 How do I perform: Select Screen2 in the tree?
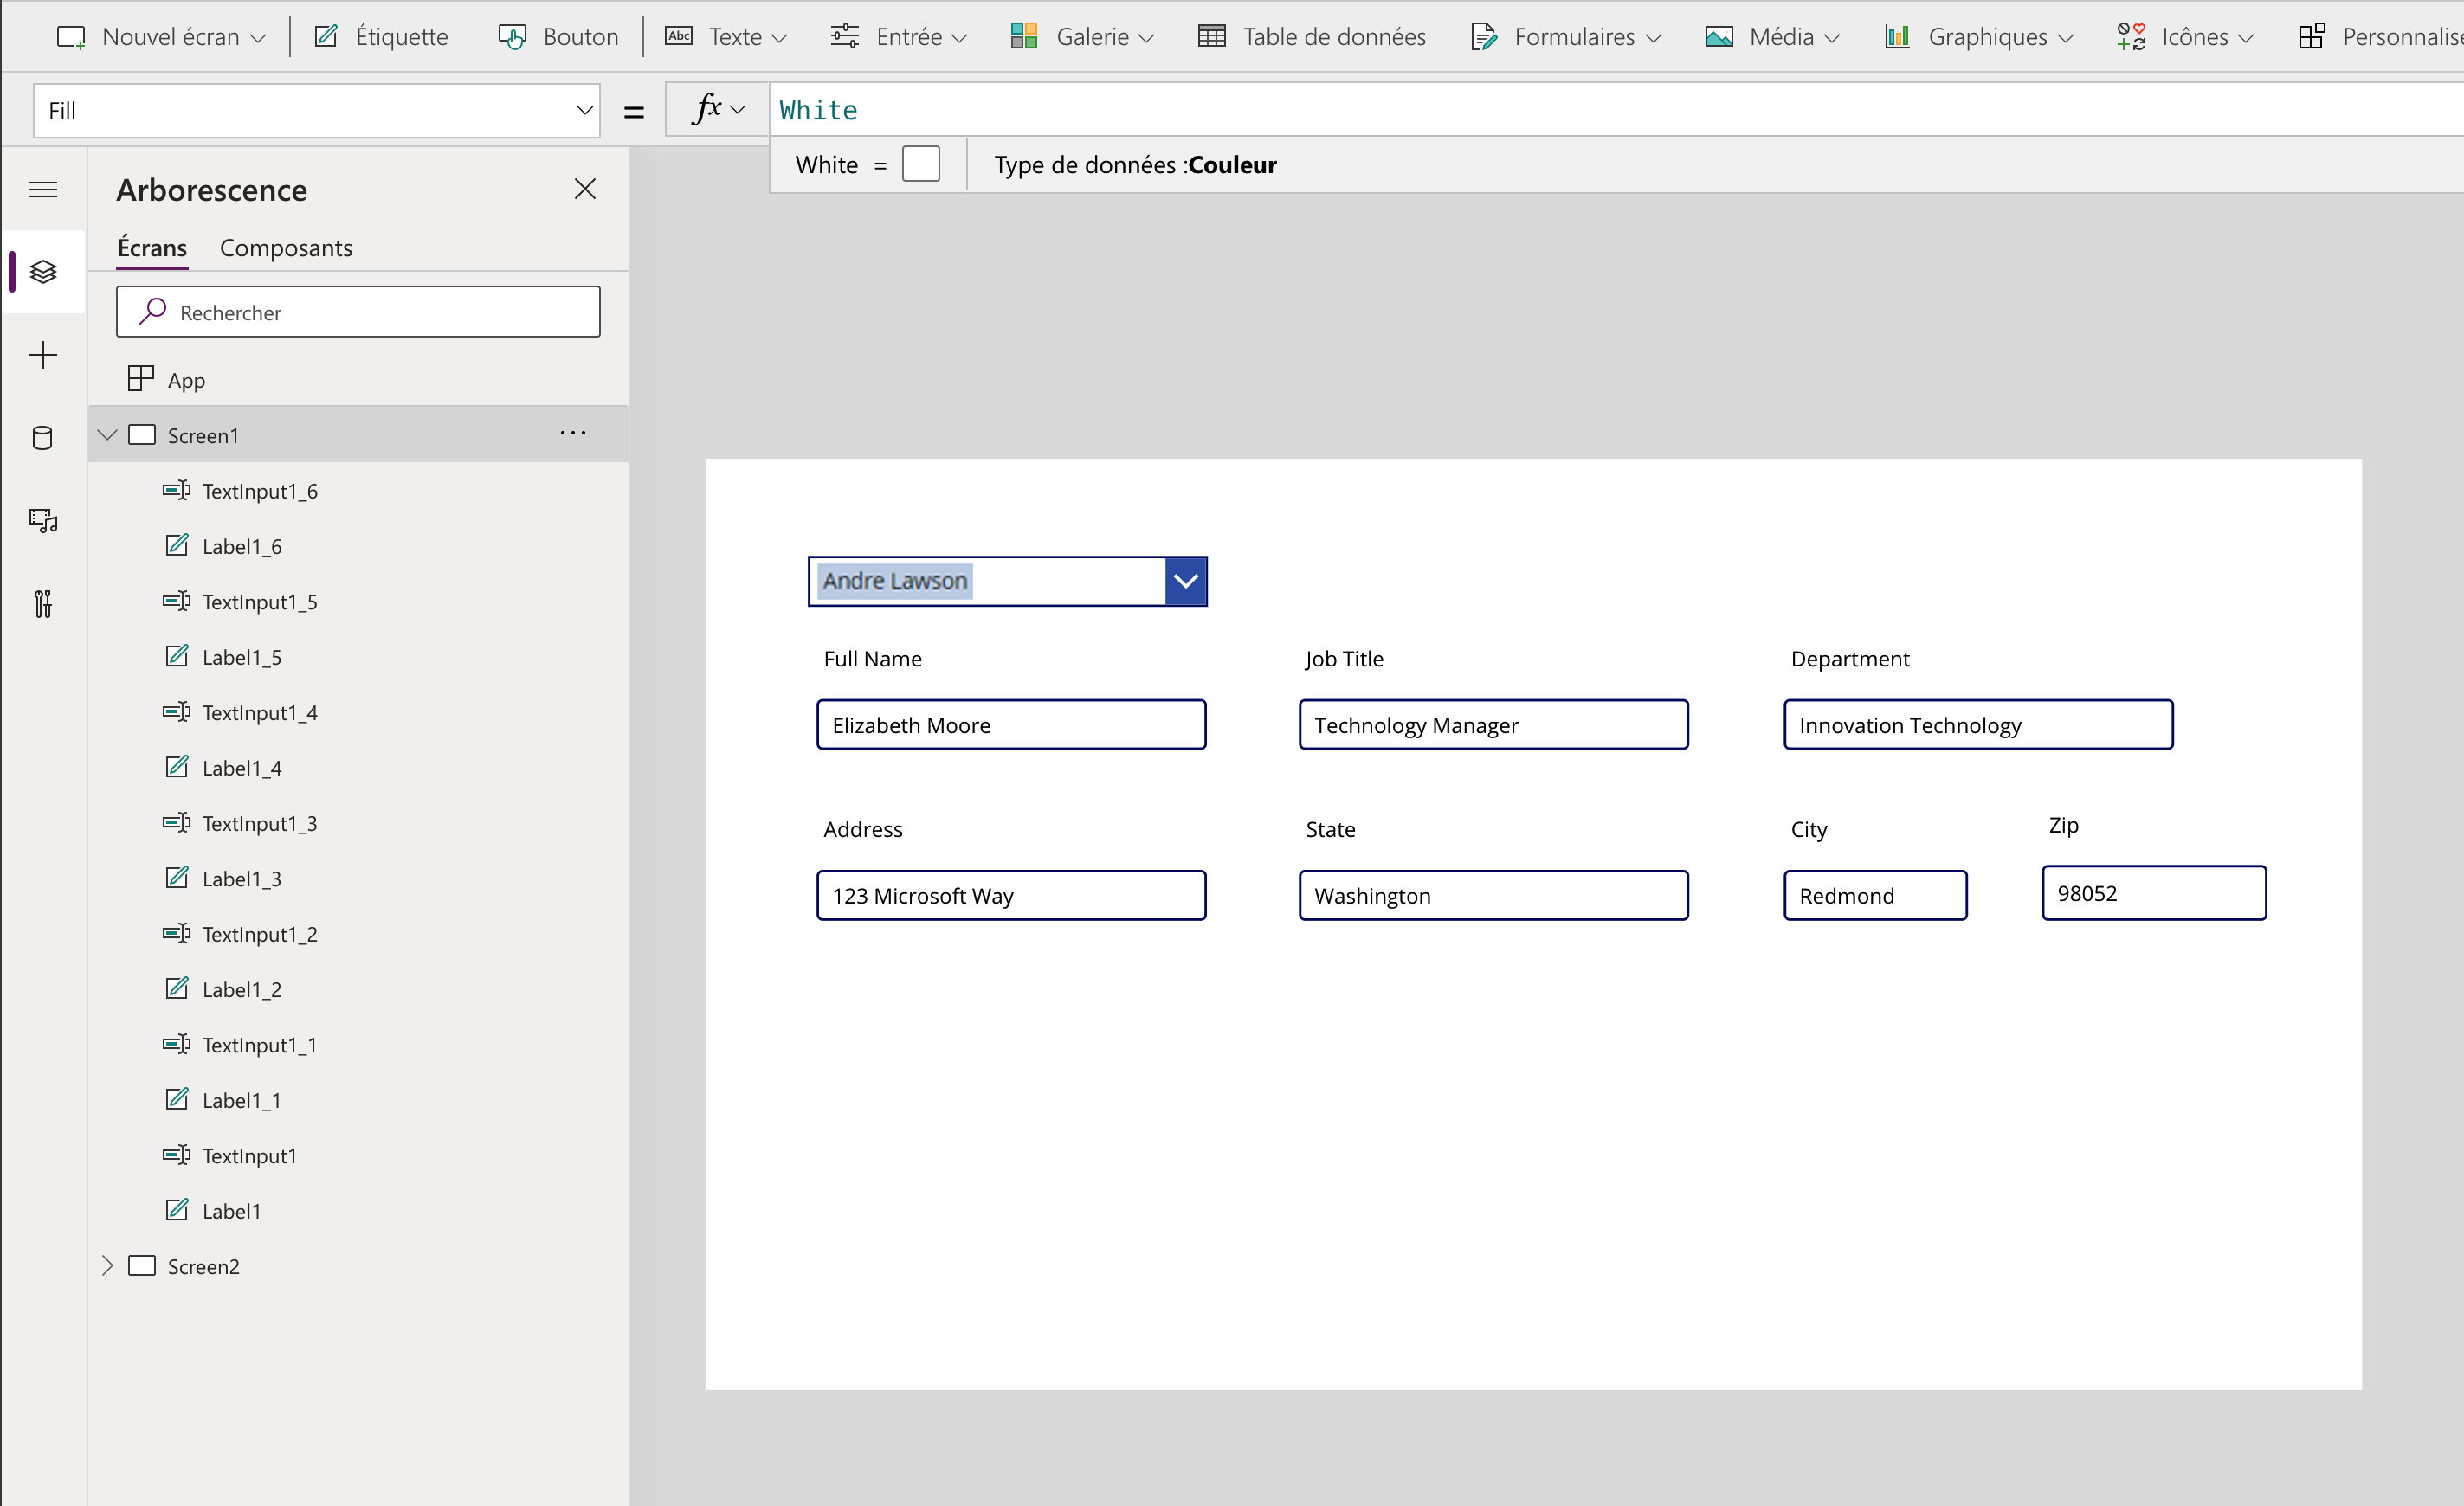point(358,1266)
